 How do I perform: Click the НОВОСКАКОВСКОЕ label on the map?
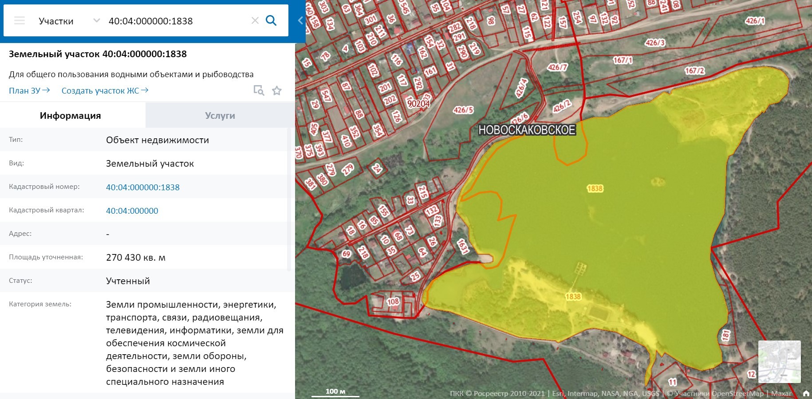(527, 130)
